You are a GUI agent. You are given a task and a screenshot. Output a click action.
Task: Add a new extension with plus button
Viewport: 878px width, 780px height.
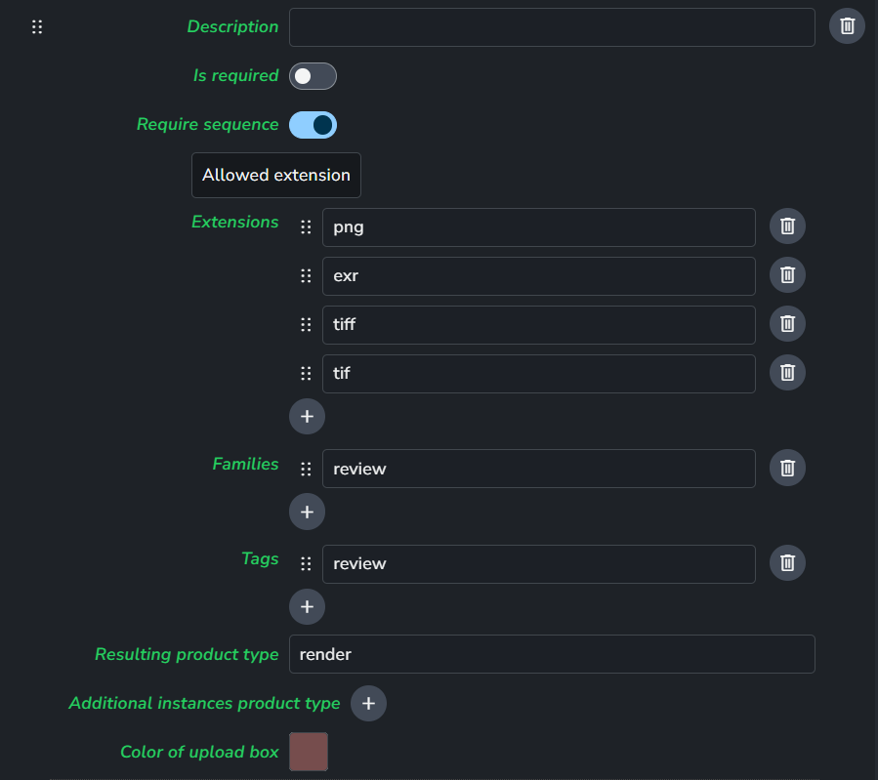(x=307, y=416)
